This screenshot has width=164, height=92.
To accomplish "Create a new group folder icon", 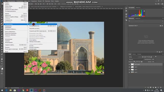I will (156, 87).
